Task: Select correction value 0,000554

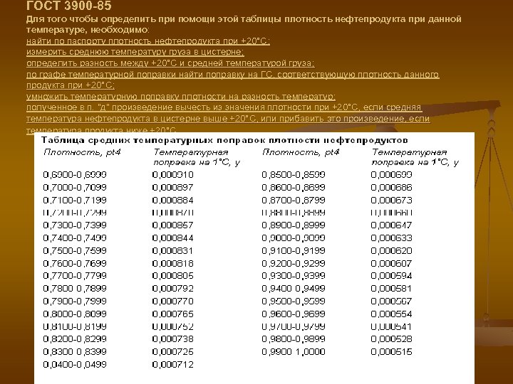Action: click(391, 314)
